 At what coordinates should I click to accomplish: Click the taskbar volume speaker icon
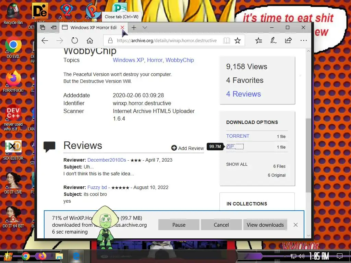point(302,256)
